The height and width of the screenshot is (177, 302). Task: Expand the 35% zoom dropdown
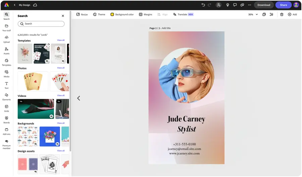257,14
